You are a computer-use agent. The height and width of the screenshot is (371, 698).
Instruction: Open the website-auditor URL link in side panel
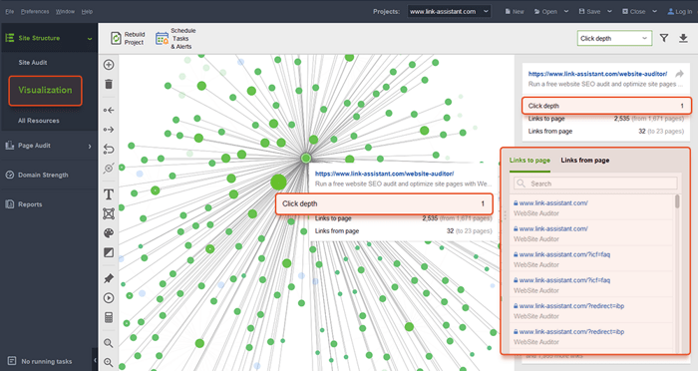597,74
